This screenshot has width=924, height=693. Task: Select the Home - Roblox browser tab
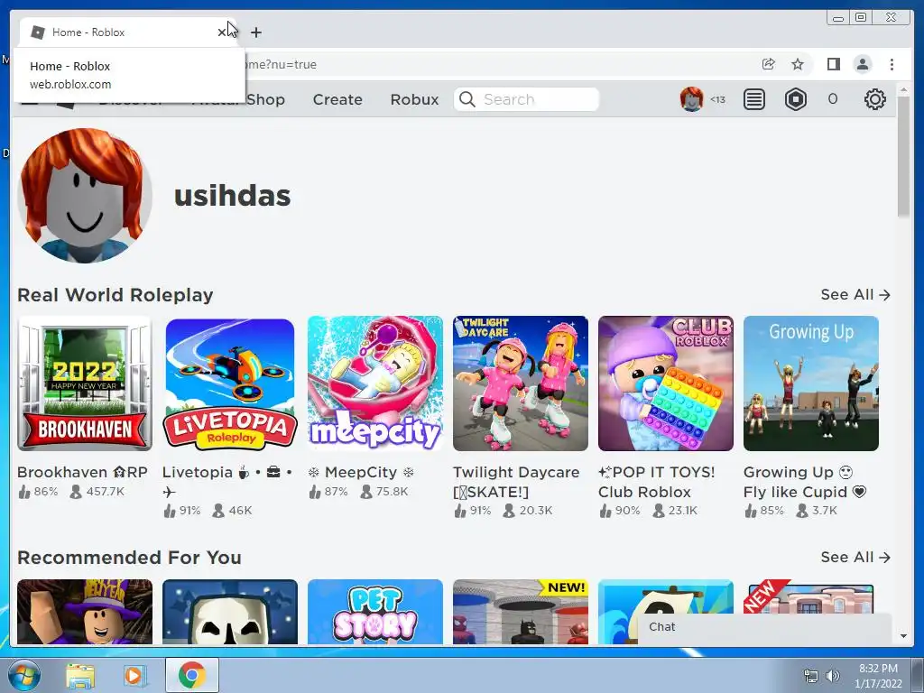(x=127, y=32)
